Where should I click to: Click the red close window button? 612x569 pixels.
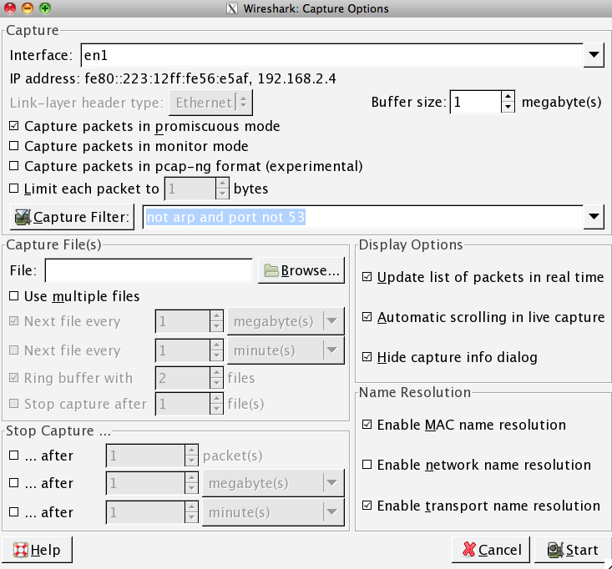pyautogui.click(x=10, y=8)
